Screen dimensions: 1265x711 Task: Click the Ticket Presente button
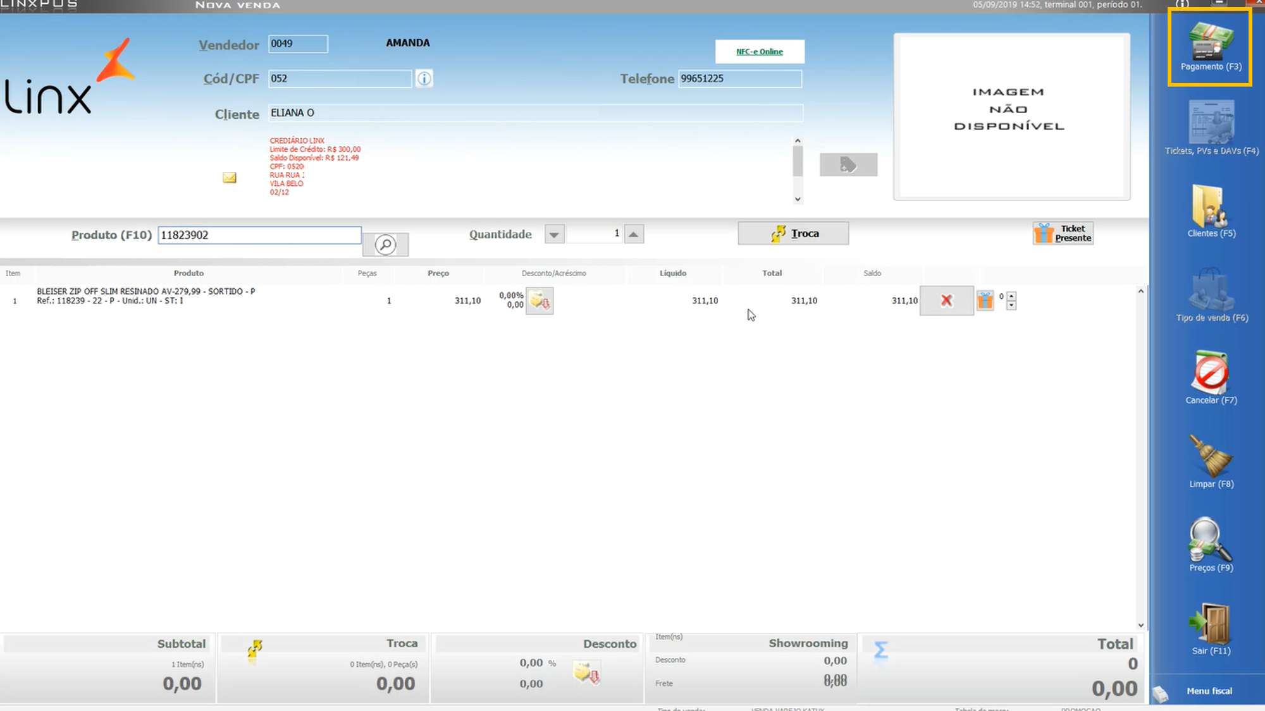[1063, 233]
